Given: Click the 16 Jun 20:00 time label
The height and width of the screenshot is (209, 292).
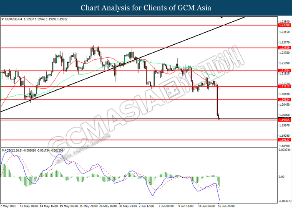Looking at the screenshot, I should point(226,206).
